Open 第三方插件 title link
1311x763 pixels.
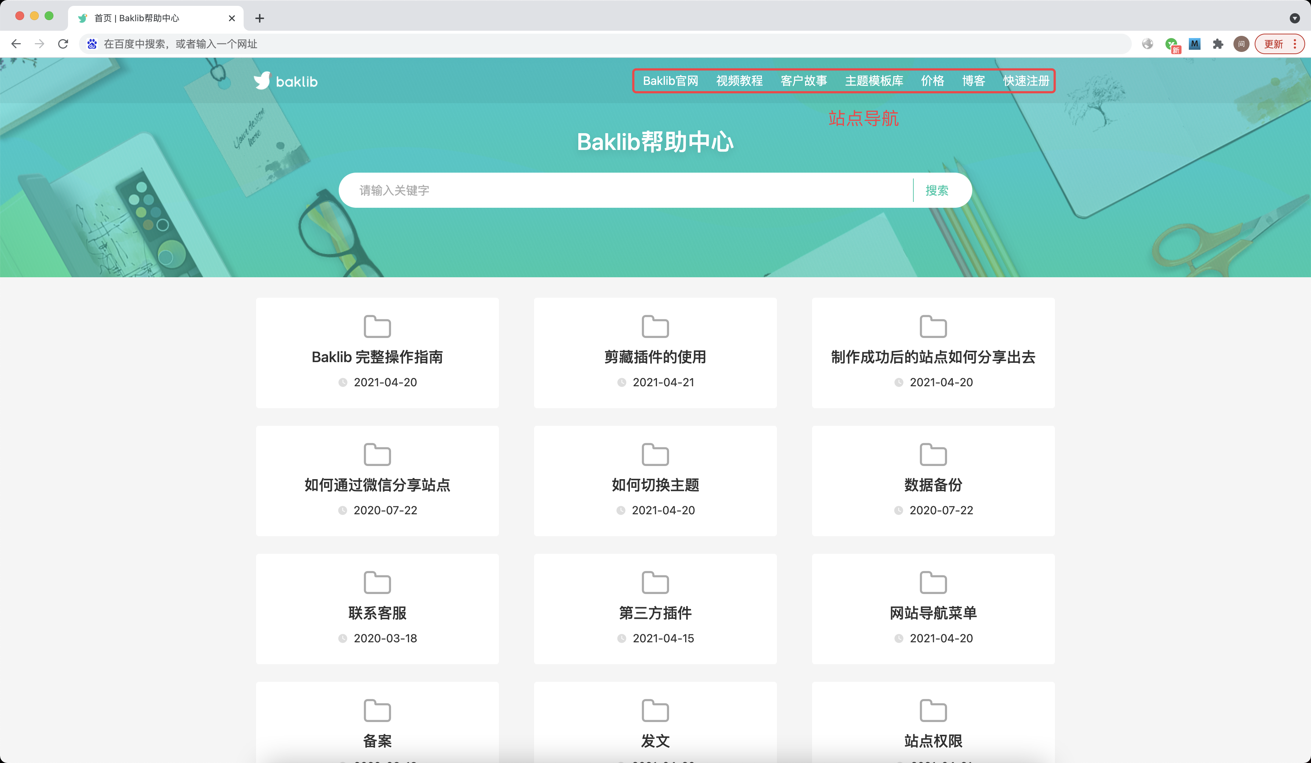(655, 613)
